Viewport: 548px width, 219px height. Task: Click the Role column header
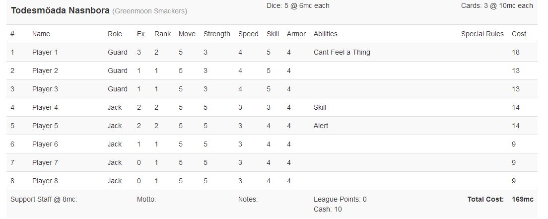click(115, 34)
